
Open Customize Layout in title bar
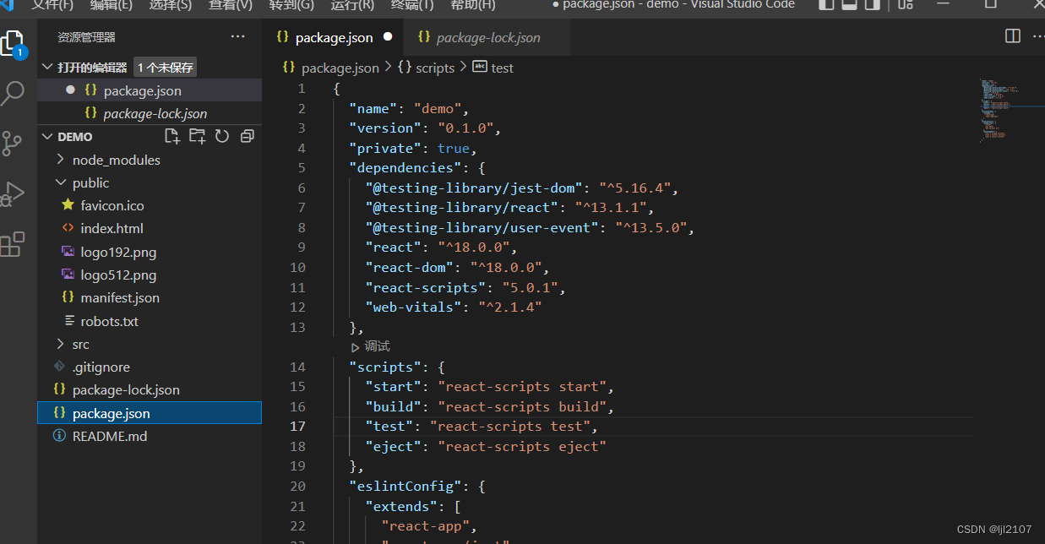click(x=906, y=4)
